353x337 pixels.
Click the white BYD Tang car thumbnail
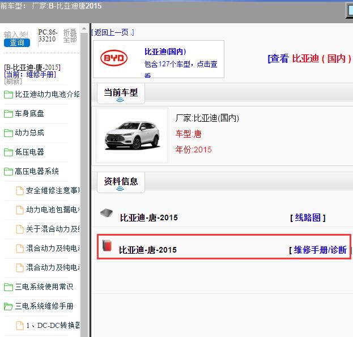(x=132, y=135)
